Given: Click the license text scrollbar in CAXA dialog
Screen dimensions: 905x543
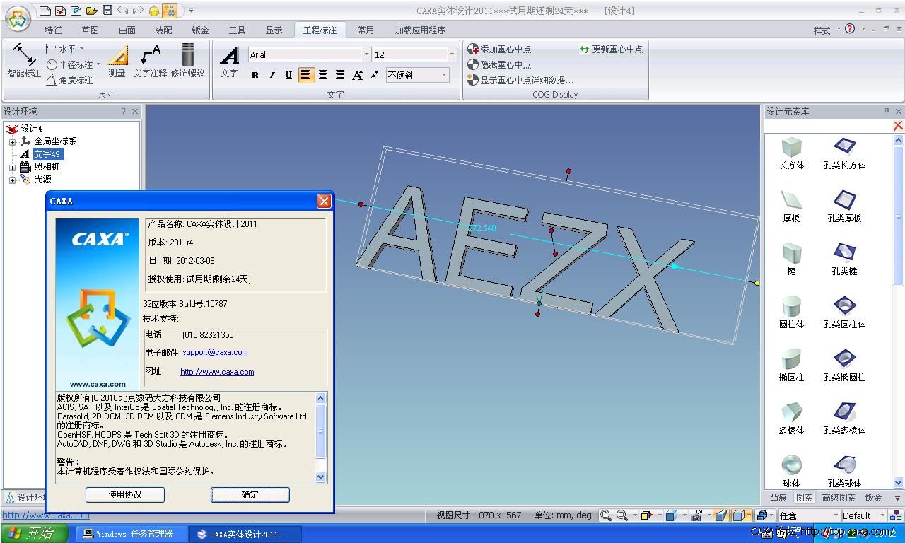Looking at the screenshot, I should [x=321, y=438].
